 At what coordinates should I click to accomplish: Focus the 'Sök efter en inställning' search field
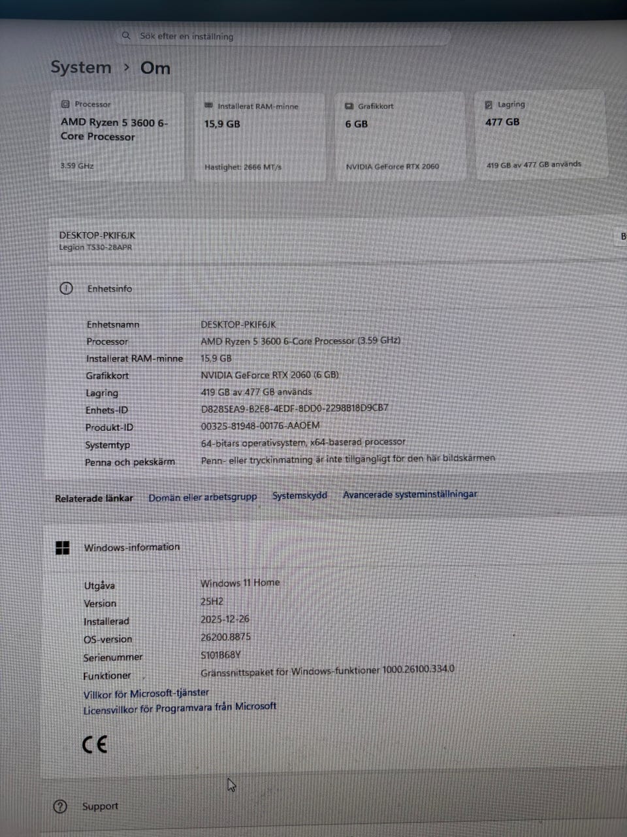pos(284,36)
